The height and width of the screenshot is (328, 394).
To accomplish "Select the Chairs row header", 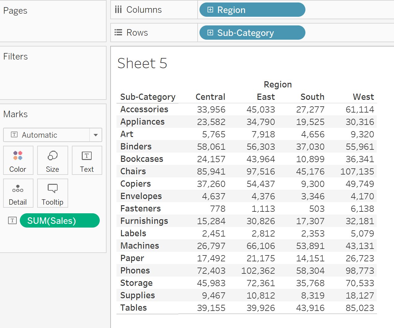I will click(133, 171).
